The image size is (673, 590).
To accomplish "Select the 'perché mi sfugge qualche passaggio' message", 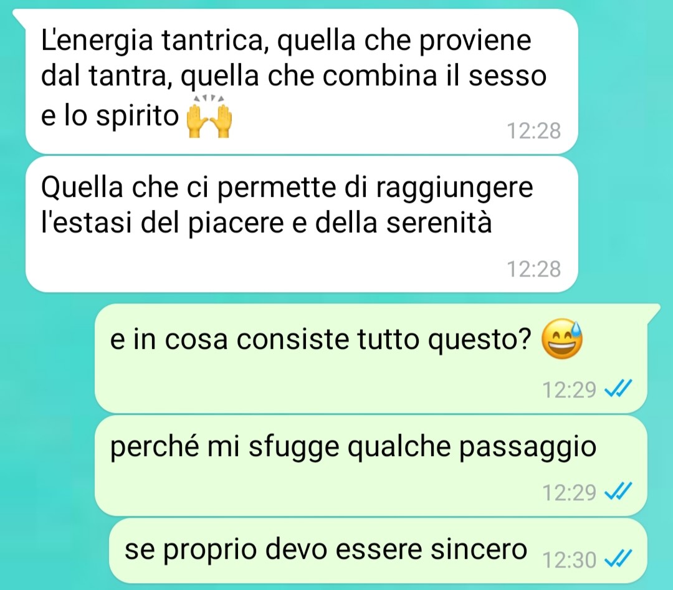I will (x=371, y=465).
